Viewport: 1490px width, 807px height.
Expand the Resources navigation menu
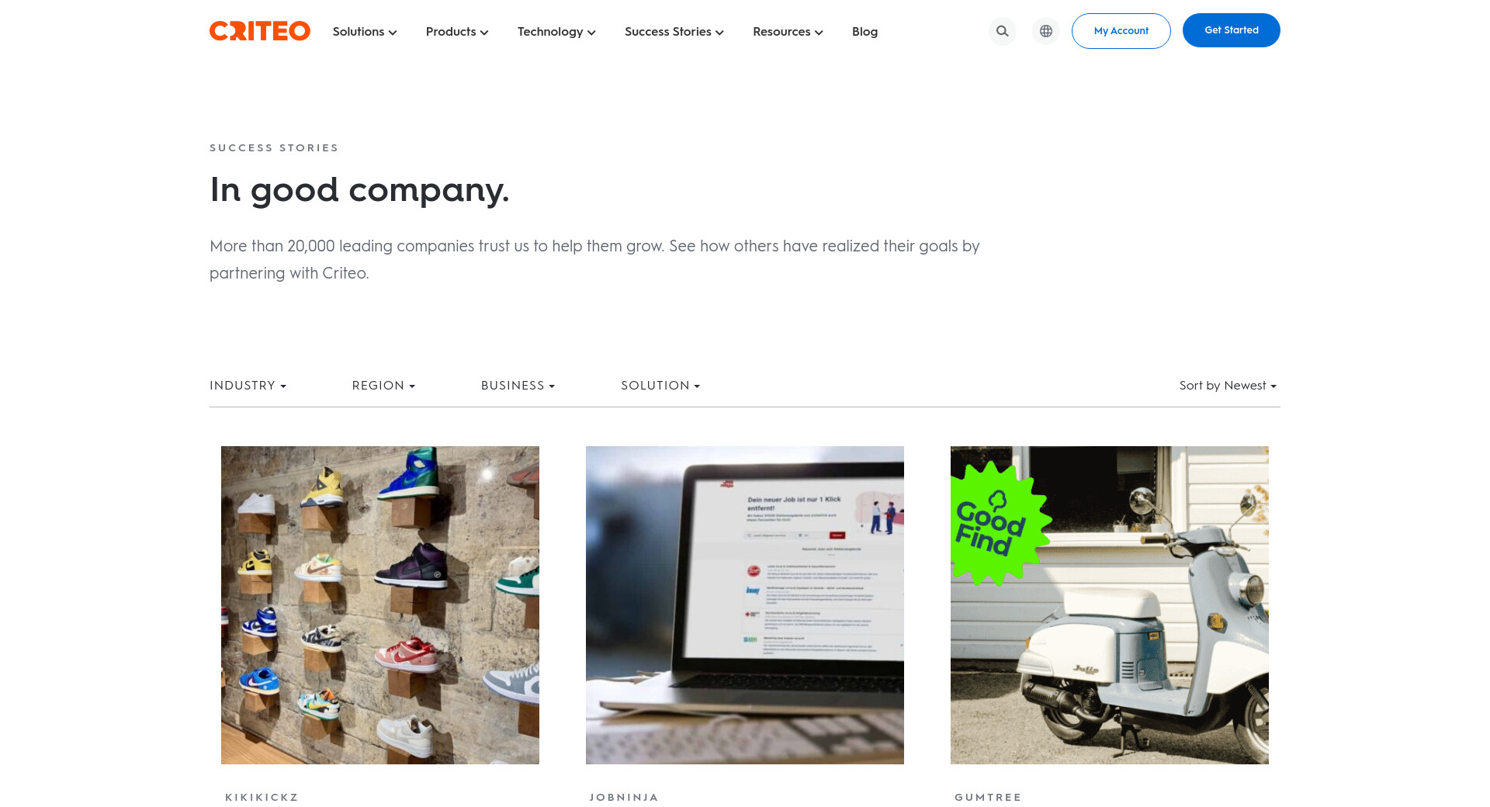788,32
